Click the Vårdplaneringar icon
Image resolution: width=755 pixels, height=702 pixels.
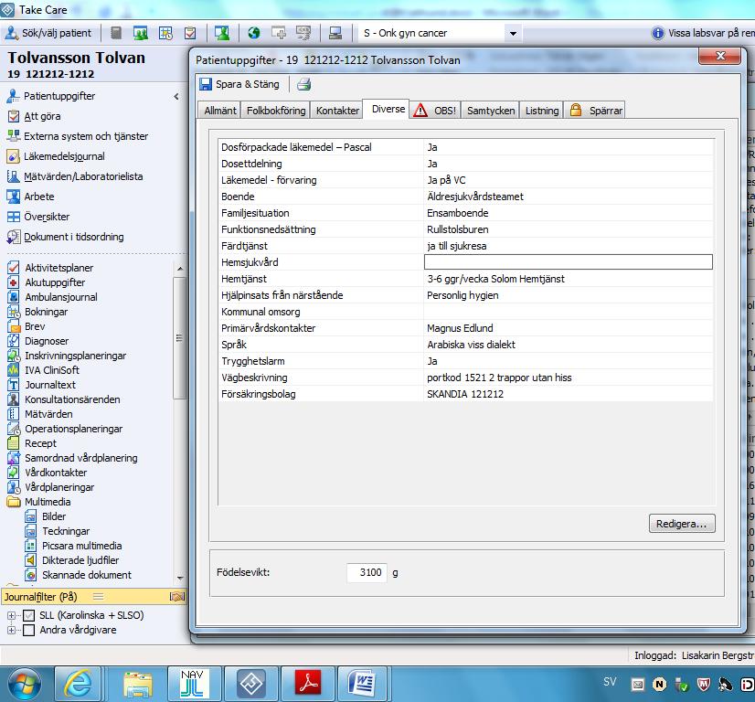coord(14,487)
